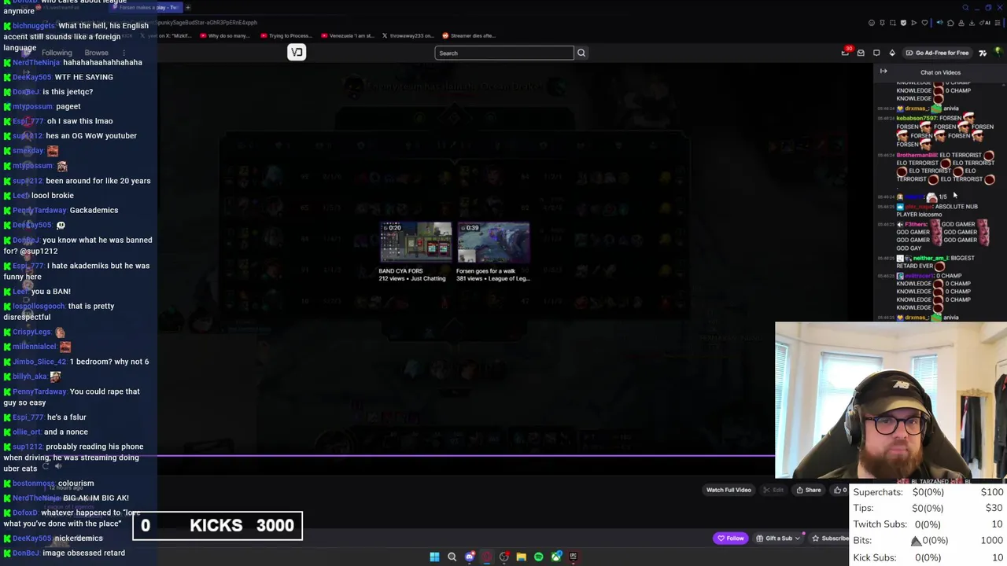Open the three-dot more menu beside Browse
Screen dimensions: 1007x566
[x=124, y=53]
